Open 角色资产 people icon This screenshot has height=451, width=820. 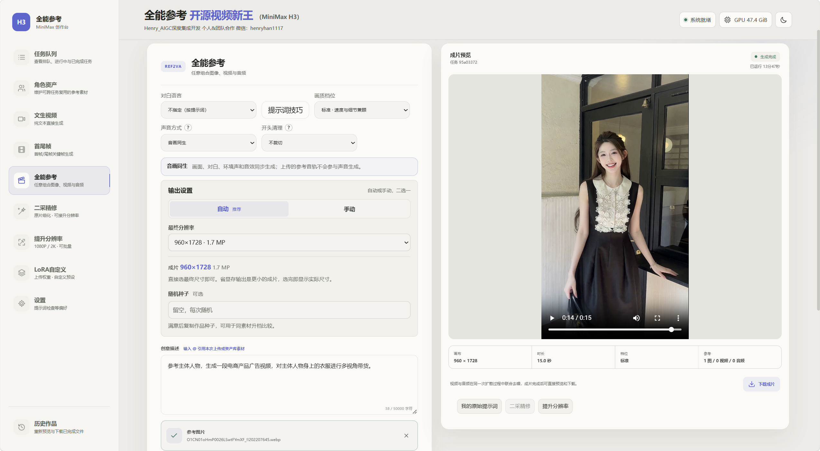click(x=22, y=88)
